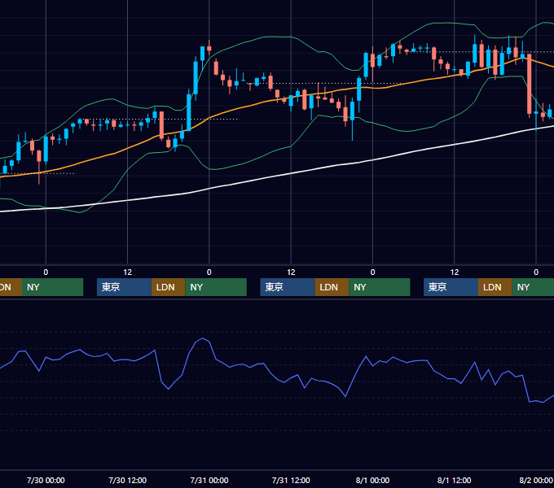Select the 7/31 東京 session block
This screenshot has width=554, height=488.
[288, 287]
